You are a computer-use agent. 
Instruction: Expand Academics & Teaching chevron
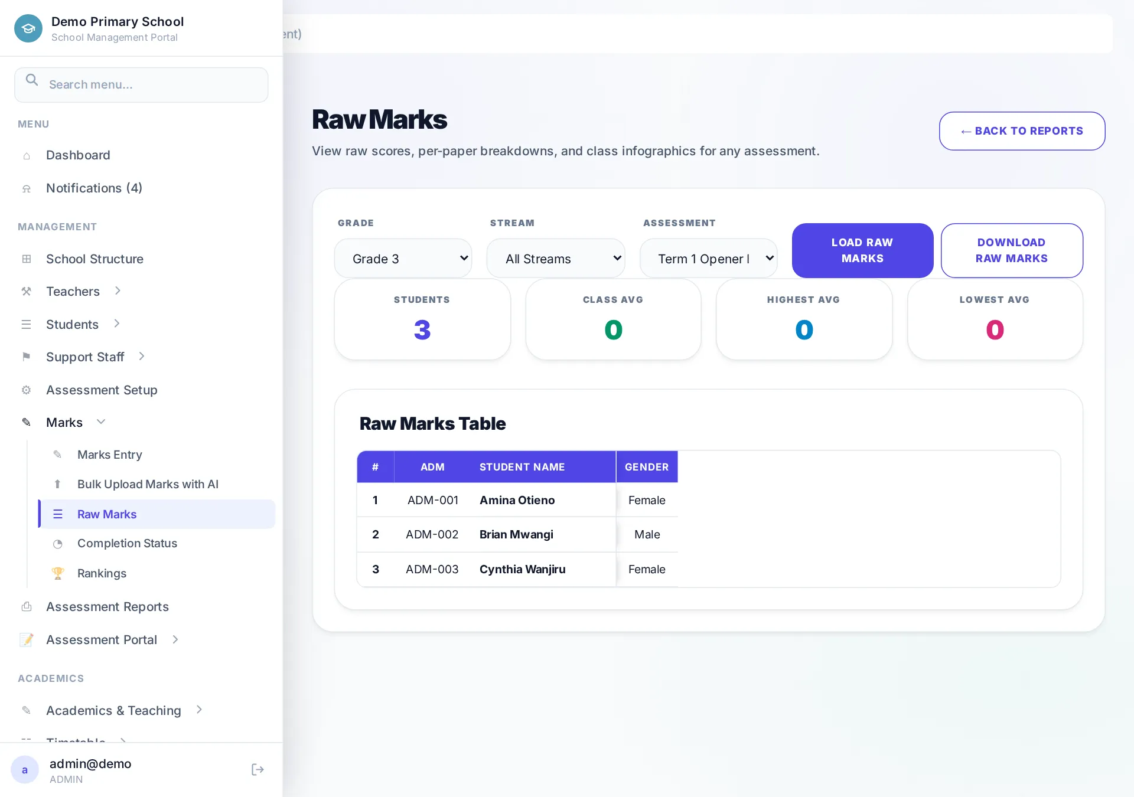tap(200, 710)
